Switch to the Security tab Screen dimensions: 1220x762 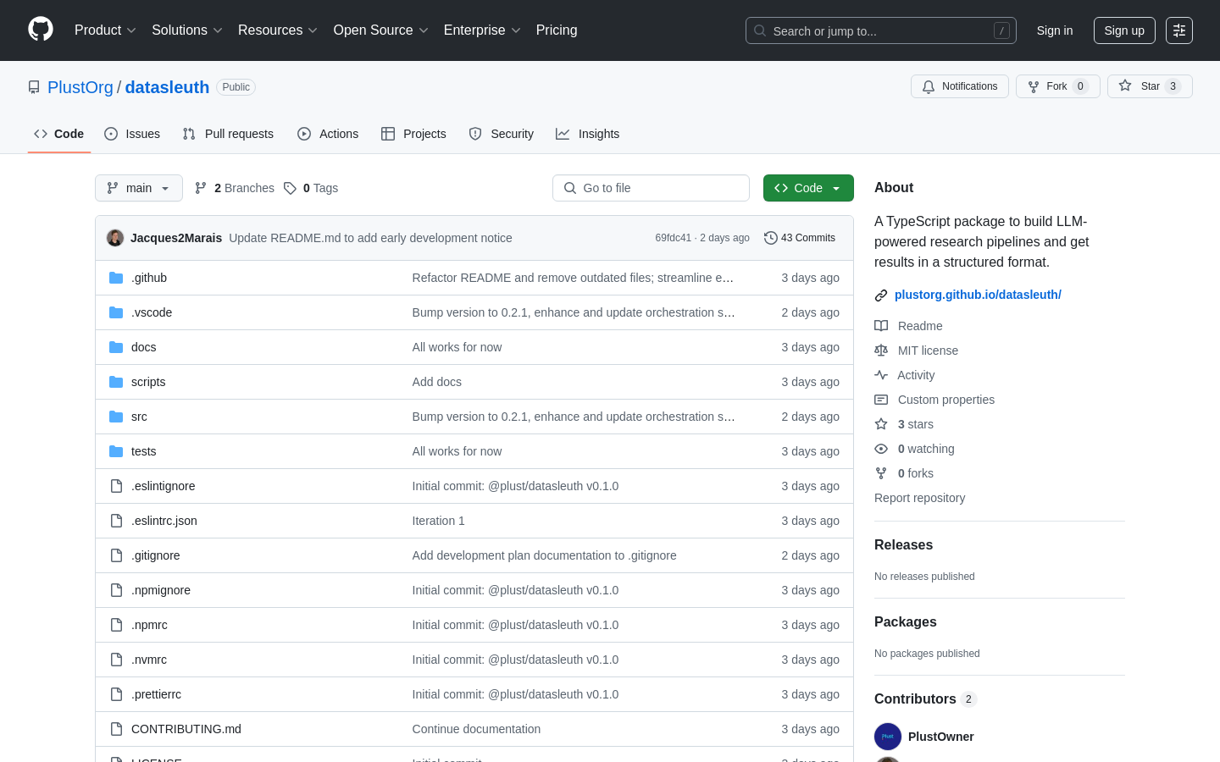(502, 134)
